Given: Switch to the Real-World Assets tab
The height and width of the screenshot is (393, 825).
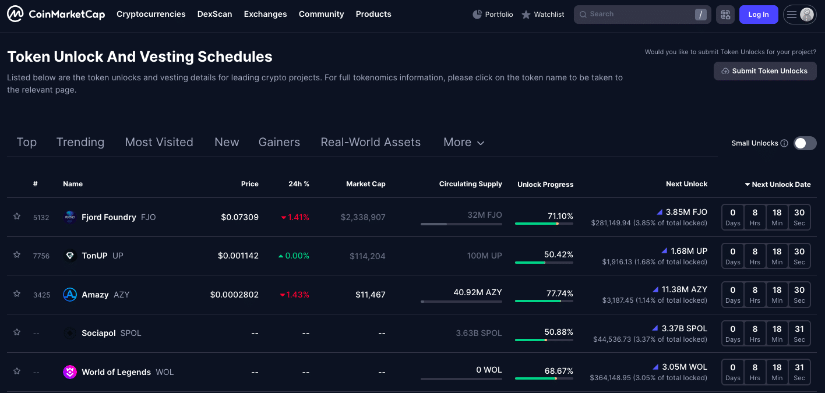Looking at the screenshot, I should coord(371,142).
